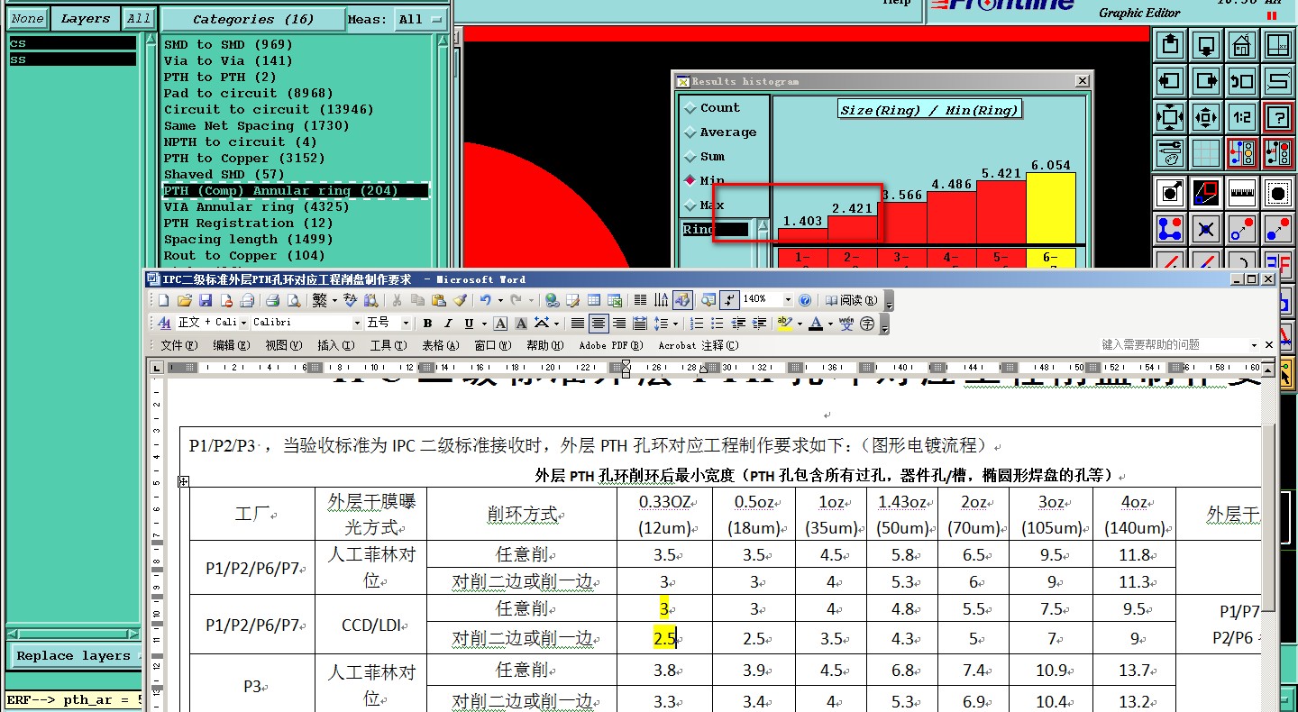Click numbered list icon in Word
The height and width of the screenshot is (712, 1298).
(696, 323)
